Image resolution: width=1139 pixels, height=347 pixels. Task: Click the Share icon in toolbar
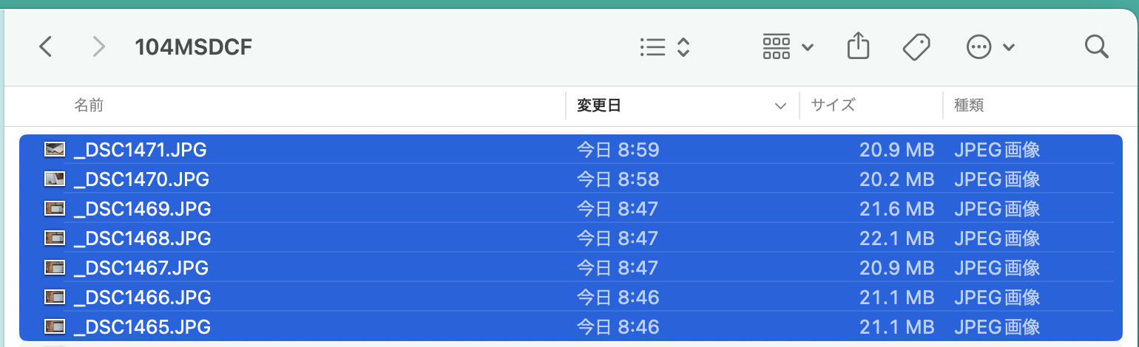(x=858, y=47)
